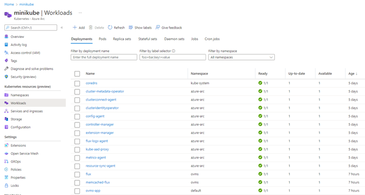Toggle the select-all checkbox in table header
The image size is (365, 195).
coord(77,74)
